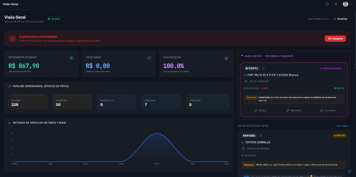Viewport: 356px width, 177px height.
Task: Click the chat icon next to KDH4886
Action: 261,135
